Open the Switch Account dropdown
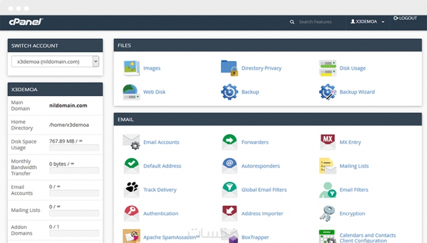Screen dimensions: 427x243 55,62
